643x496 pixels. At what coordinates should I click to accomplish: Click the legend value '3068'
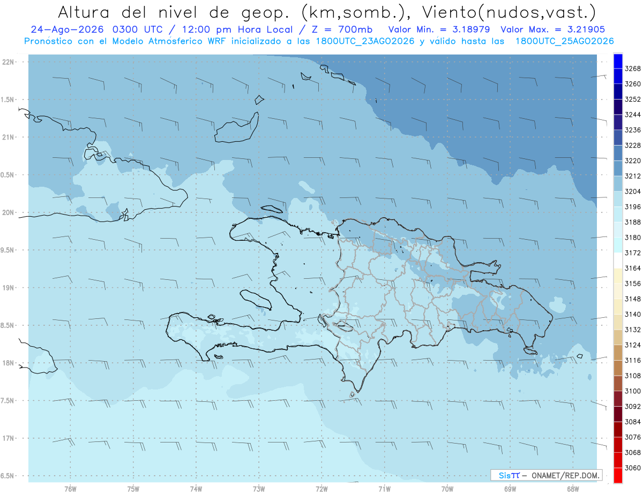633,452
